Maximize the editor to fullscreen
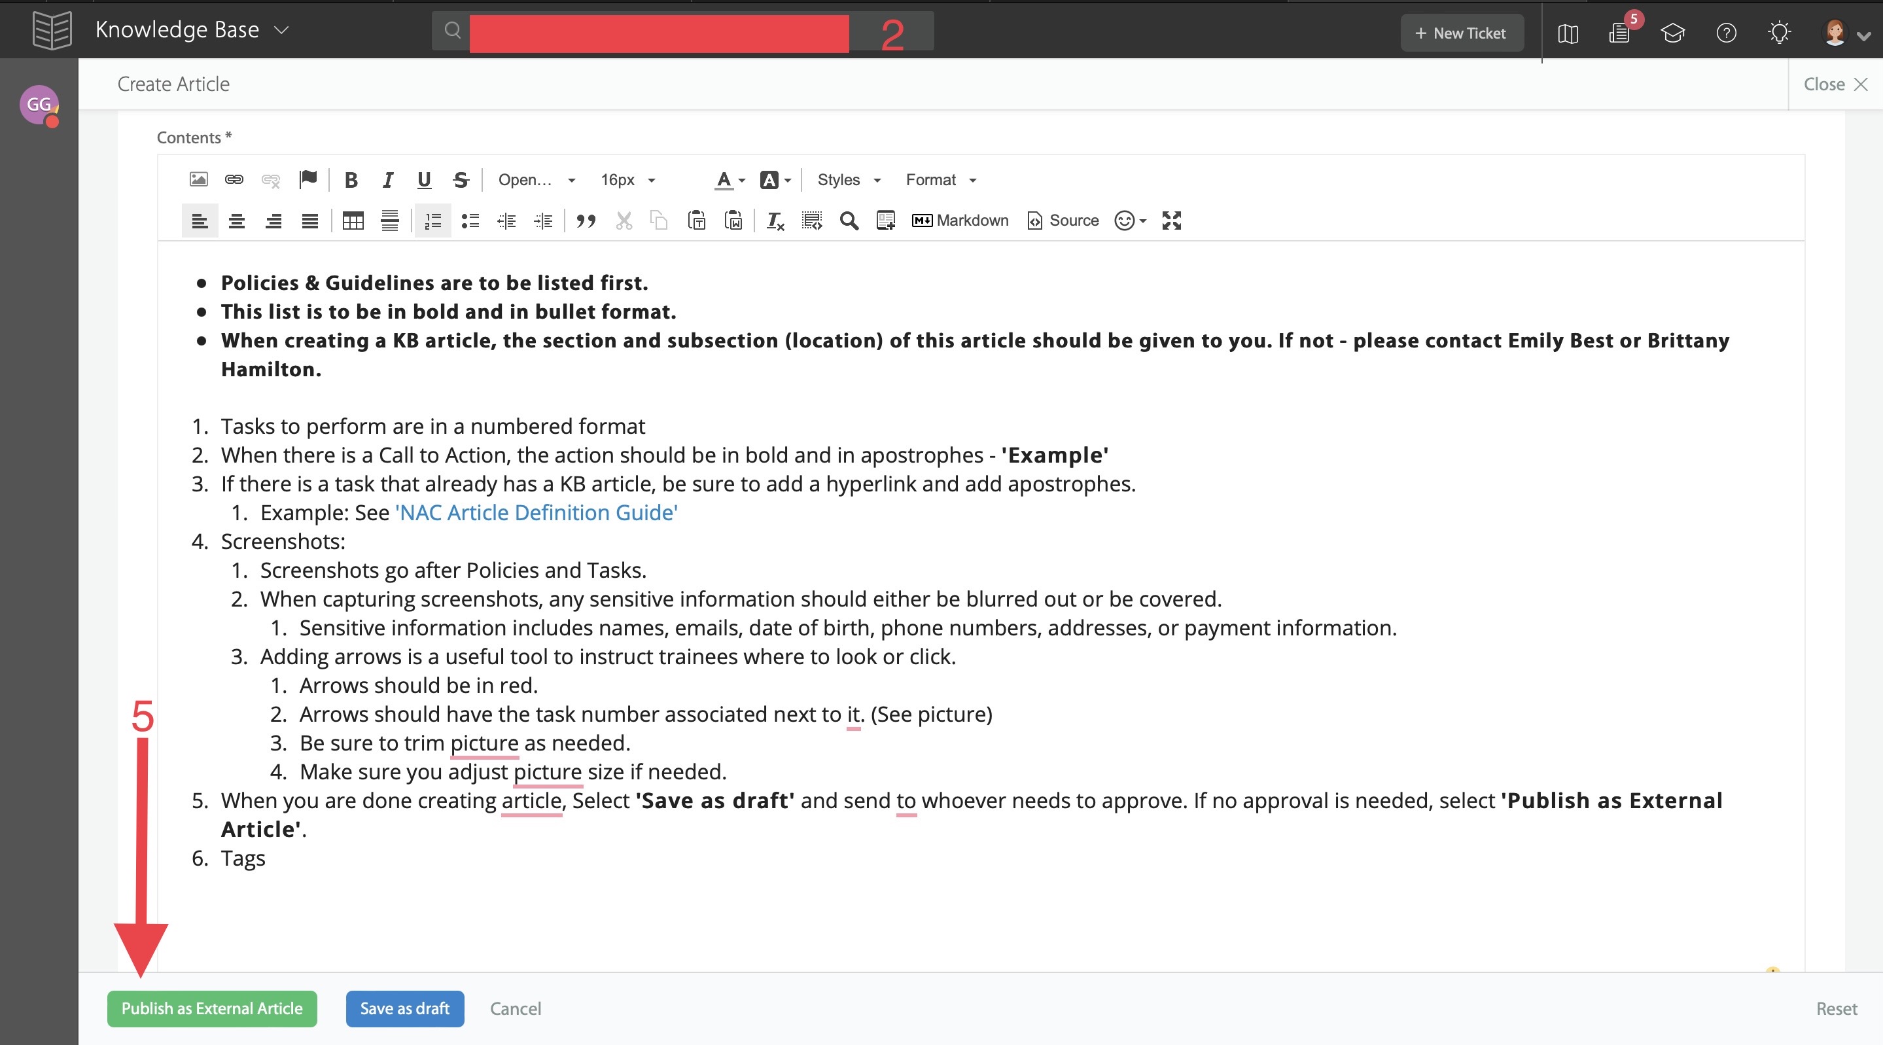The height and width of the screenshot is (1045, 1883). click(1172, 221)
